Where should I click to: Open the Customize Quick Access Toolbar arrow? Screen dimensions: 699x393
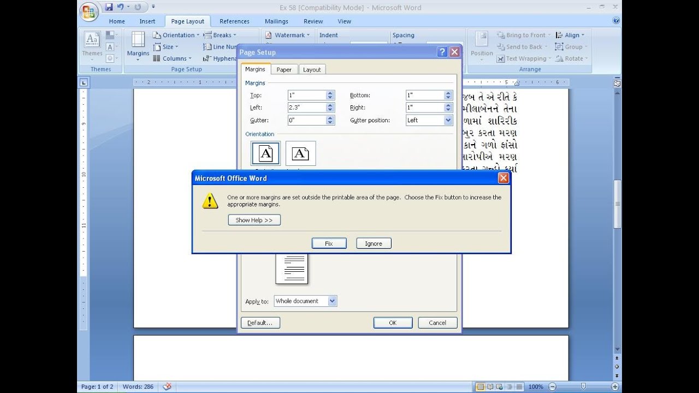153,7
